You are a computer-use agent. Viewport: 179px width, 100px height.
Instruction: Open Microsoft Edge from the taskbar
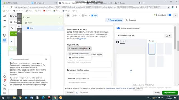(43, 97)
